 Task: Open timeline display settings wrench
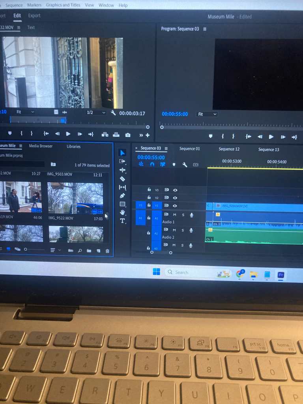click(x=184, y=165)
